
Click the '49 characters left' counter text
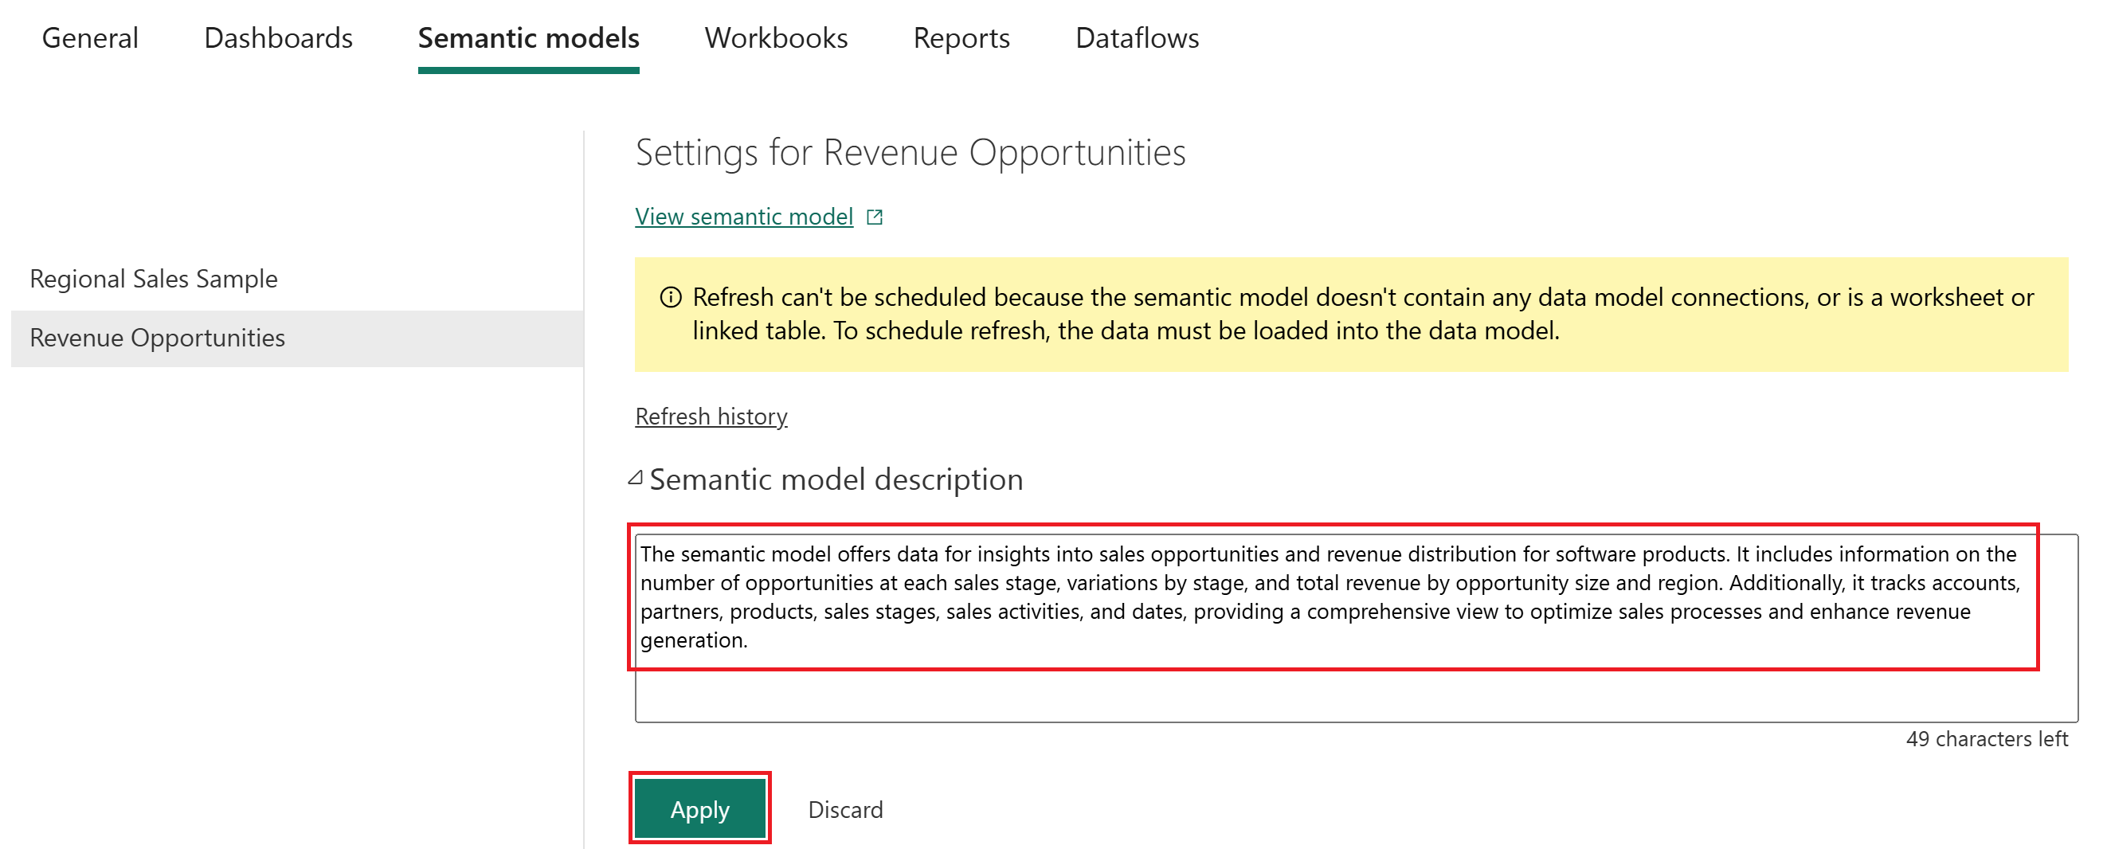click(1986, 739)
